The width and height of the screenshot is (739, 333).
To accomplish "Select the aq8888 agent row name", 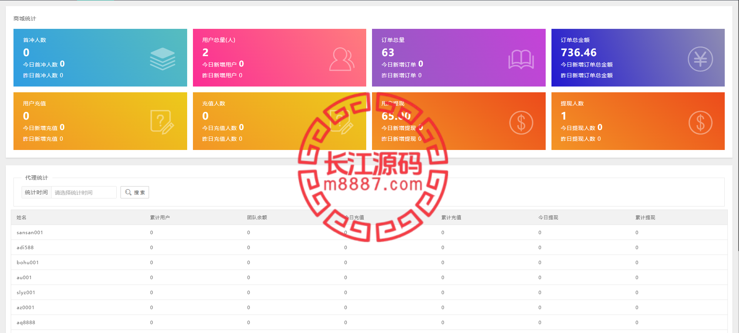I will (x=26, y=323).
